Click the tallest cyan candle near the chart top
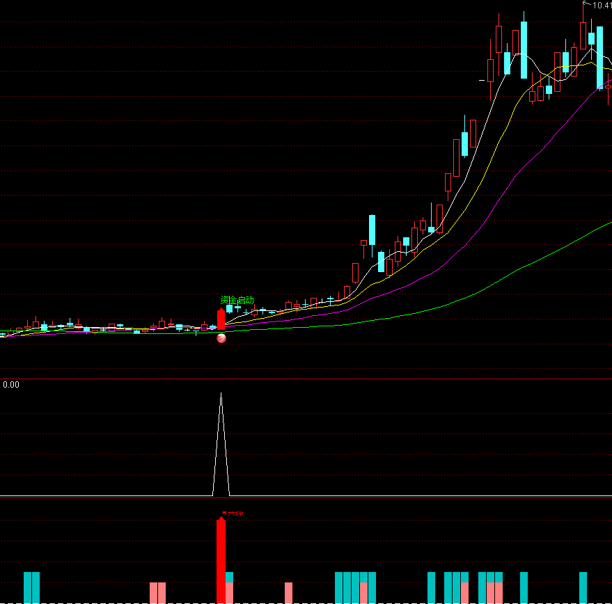The image size is (612, 604). (x=524, y=50)
